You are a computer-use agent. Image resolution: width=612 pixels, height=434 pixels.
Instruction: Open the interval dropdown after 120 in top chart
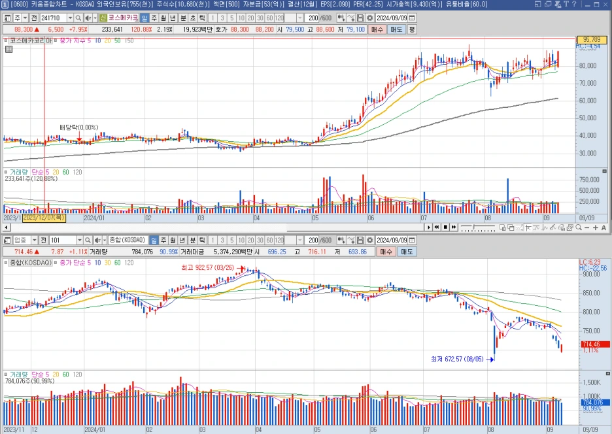pyautogui.click(x=299, y=18)
